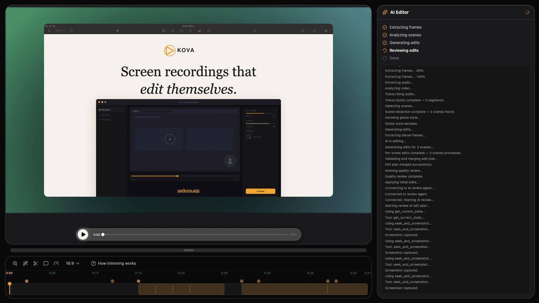Screen dimensions: 539x303
Task: Select the long timeline segment starting at 0:28
Action: tap(284, 289)
